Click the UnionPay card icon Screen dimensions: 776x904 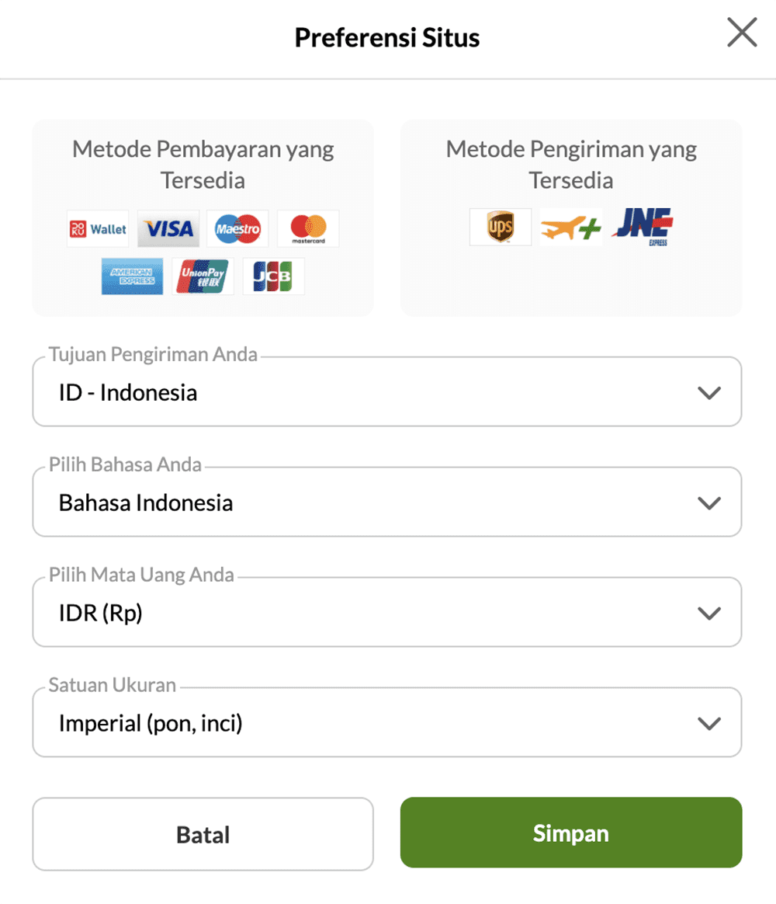point(203,276)
